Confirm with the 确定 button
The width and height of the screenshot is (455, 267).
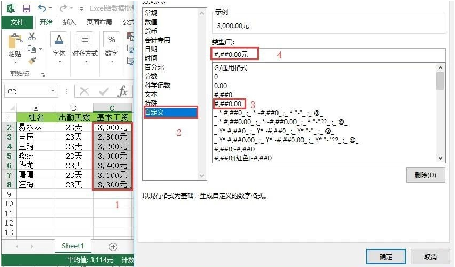click(386, 256)
